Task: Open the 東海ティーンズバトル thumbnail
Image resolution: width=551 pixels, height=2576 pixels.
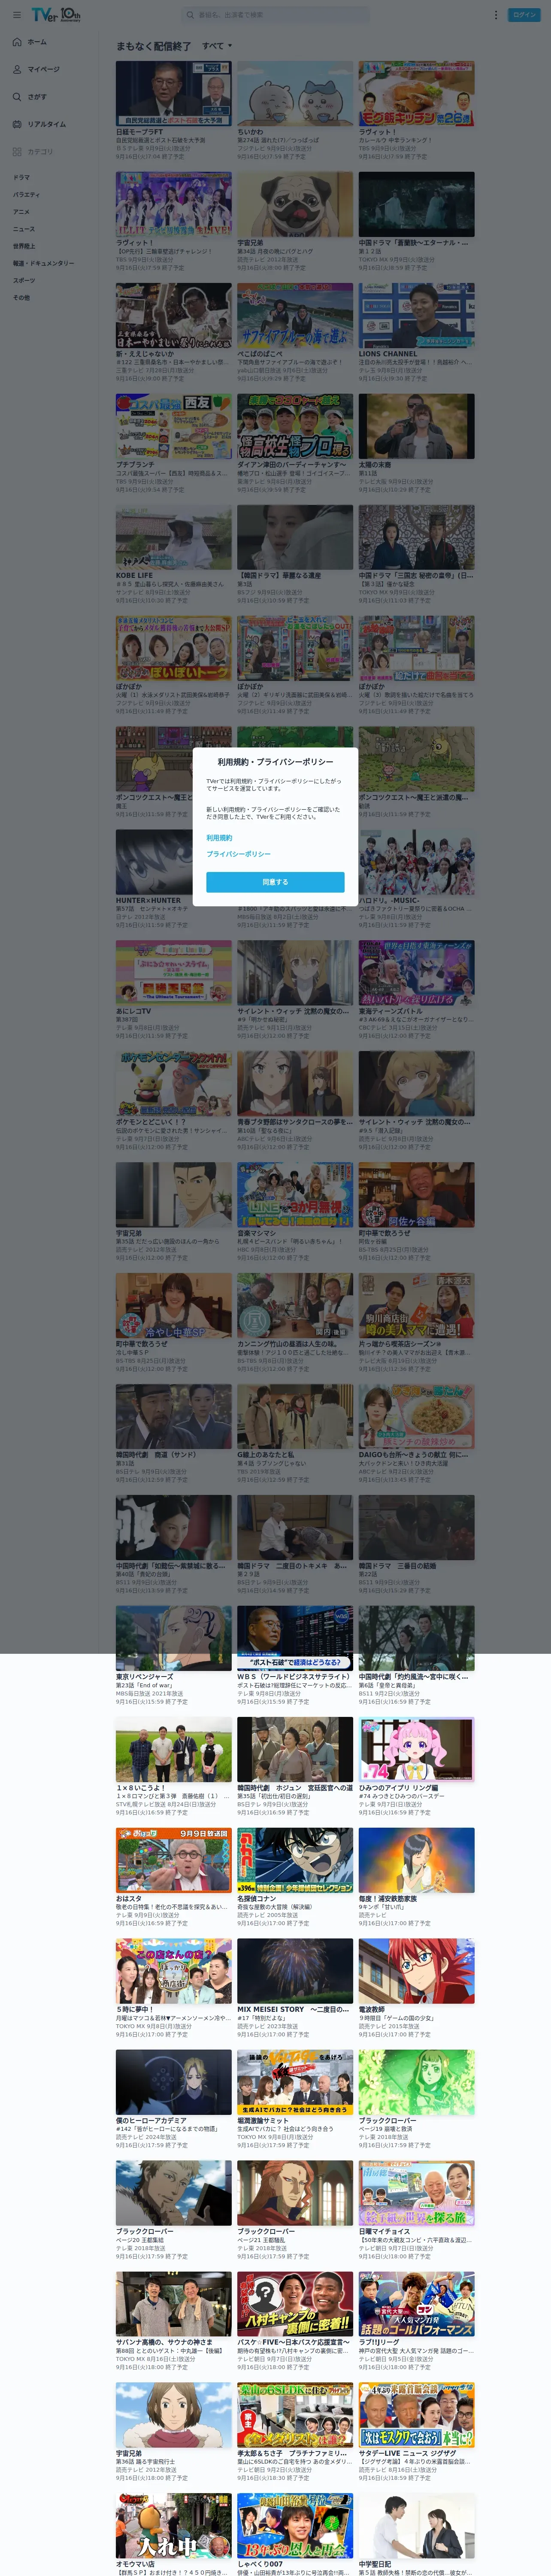Action: [416, 972]
